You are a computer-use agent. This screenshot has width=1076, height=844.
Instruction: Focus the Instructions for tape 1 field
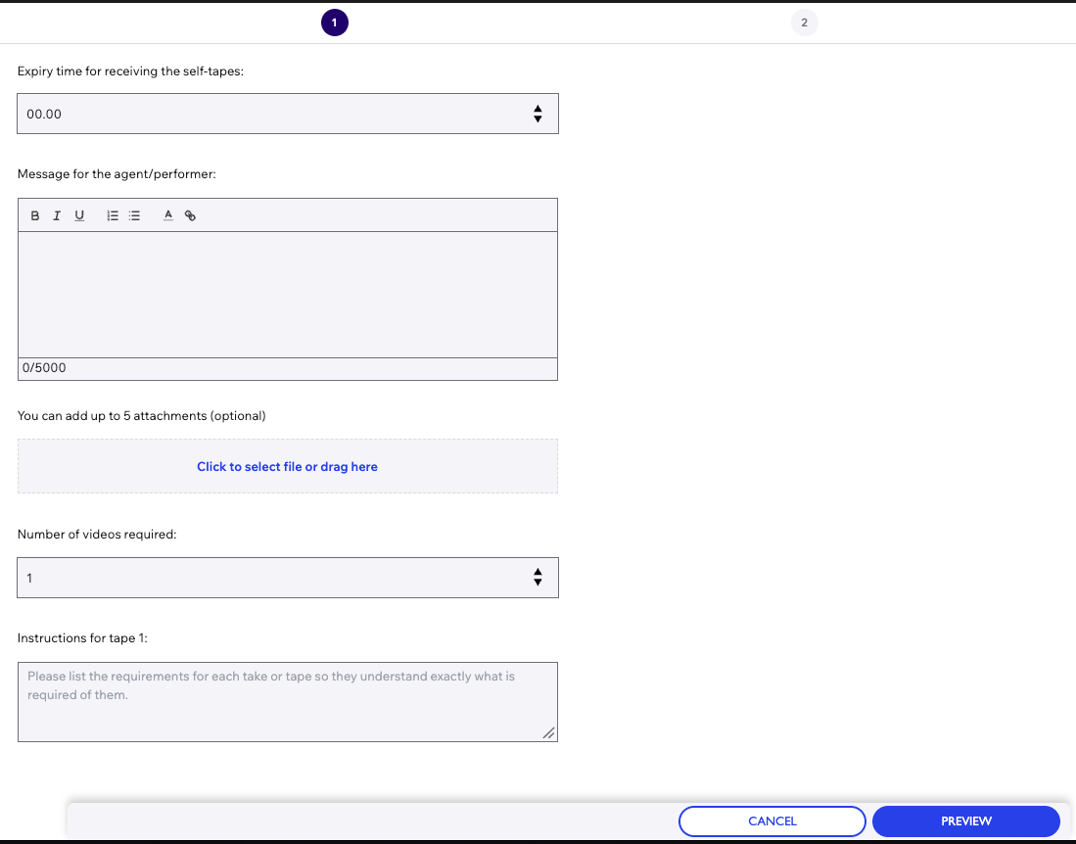(288, 702)
